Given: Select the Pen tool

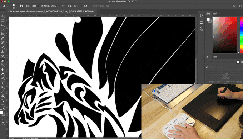Looking at the screenshot, I should [3, 78].
